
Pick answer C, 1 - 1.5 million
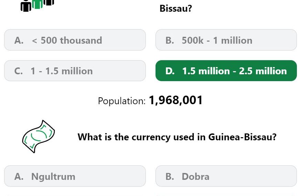(75, 71)
